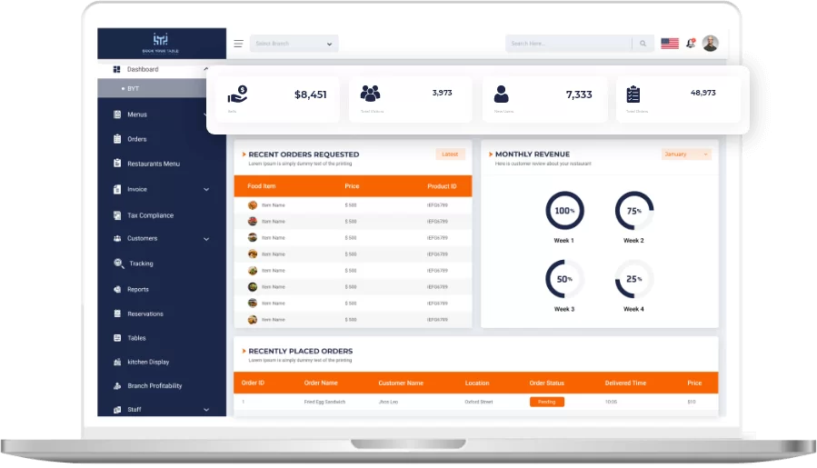
Task: Click the Pending order status button
Action: point(547,402)
